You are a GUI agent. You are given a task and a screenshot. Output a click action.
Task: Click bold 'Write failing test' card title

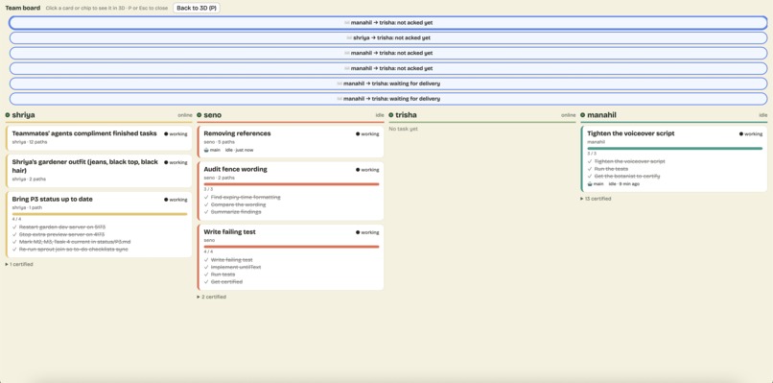(230, 232)
